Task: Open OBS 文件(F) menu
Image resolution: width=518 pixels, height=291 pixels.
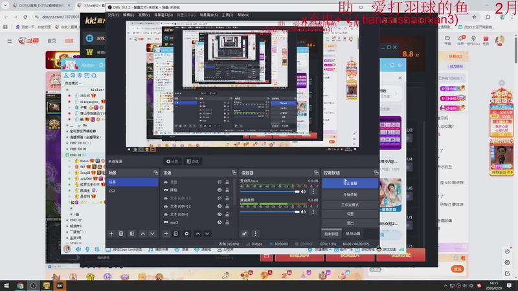Action: (113, 15)
